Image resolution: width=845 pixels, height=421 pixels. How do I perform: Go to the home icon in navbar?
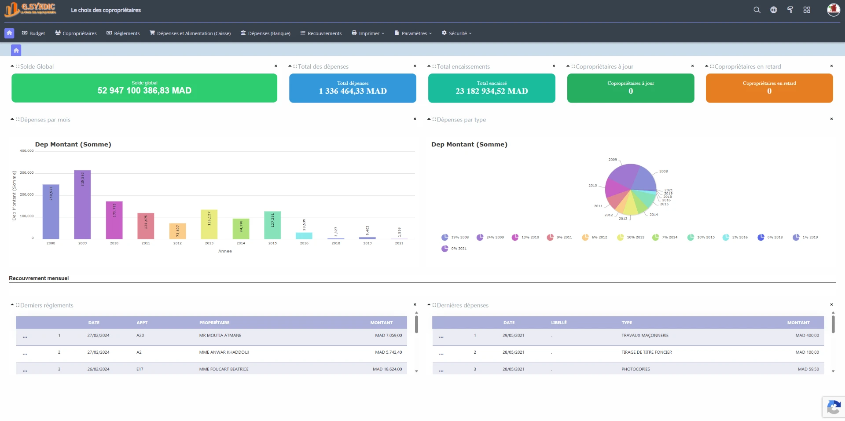pos(9,33)
